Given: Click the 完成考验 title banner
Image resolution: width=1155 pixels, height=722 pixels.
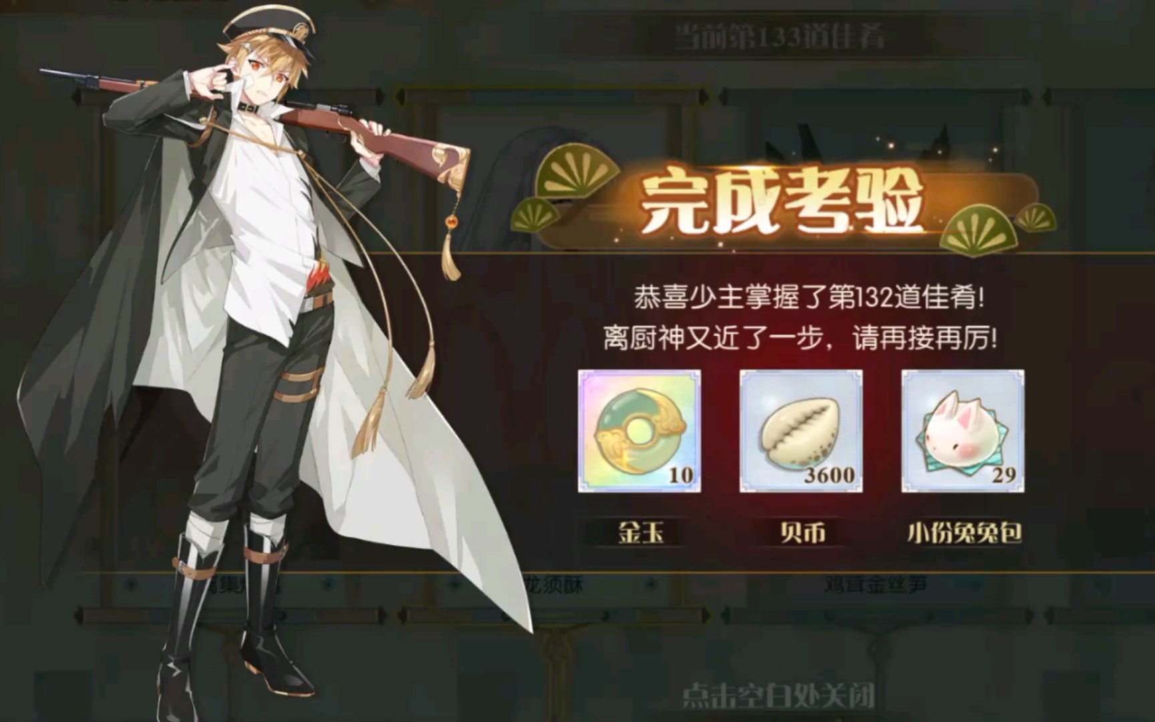Looking at the screenshot, I should (781, 202).
